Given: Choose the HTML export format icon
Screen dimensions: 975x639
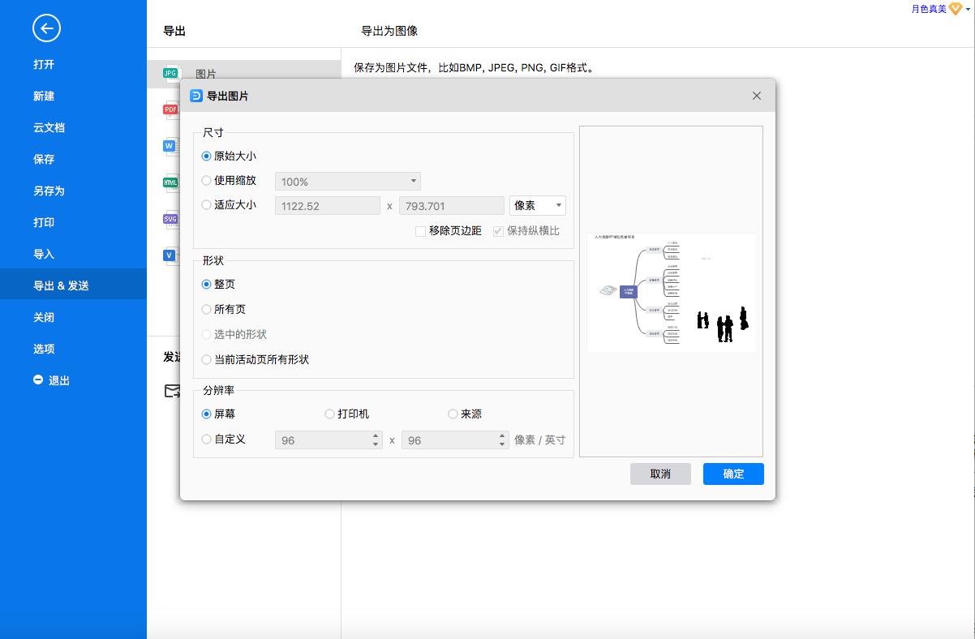Looking at the screenshot, I should (x=170, y=182).
